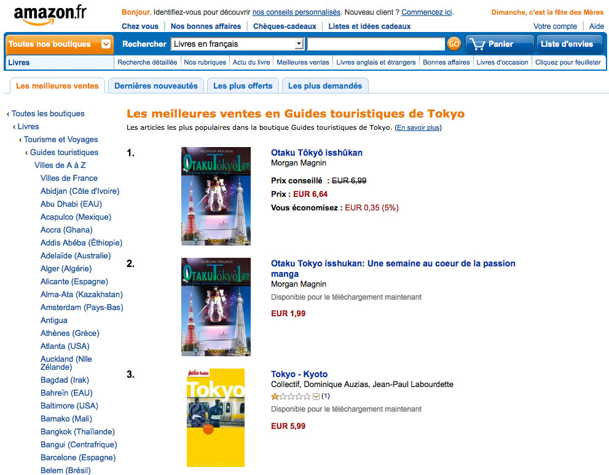Select Amsterdam (Pays-Bas) in the city list
609x475 pixels.
82,307
